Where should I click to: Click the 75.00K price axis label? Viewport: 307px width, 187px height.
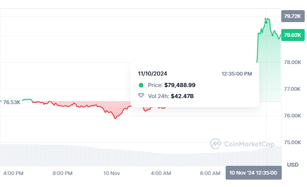(x=292, y=142)
